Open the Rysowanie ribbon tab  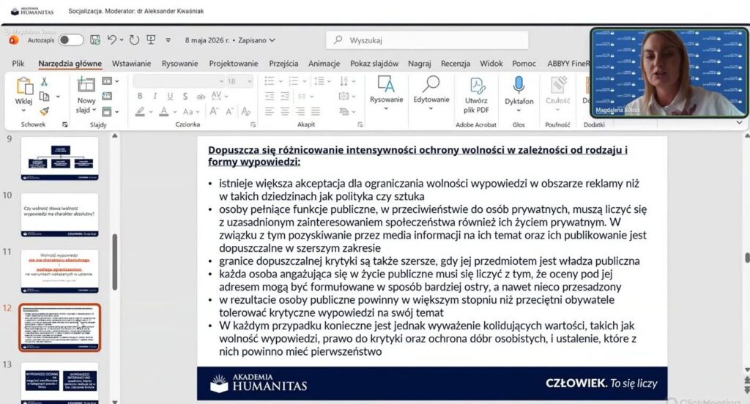pos(179,64)
